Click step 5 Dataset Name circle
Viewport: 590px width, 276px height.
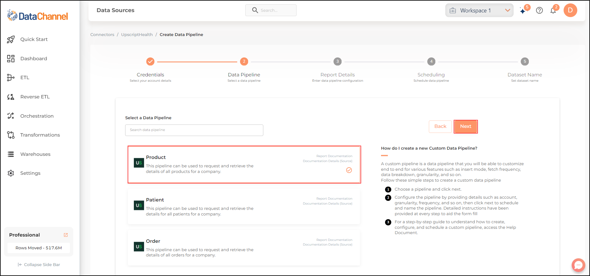[x=525, y=61]
